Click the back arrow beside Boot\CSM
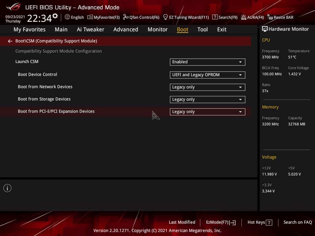The image size is (315, 236). tap(10, 41)
